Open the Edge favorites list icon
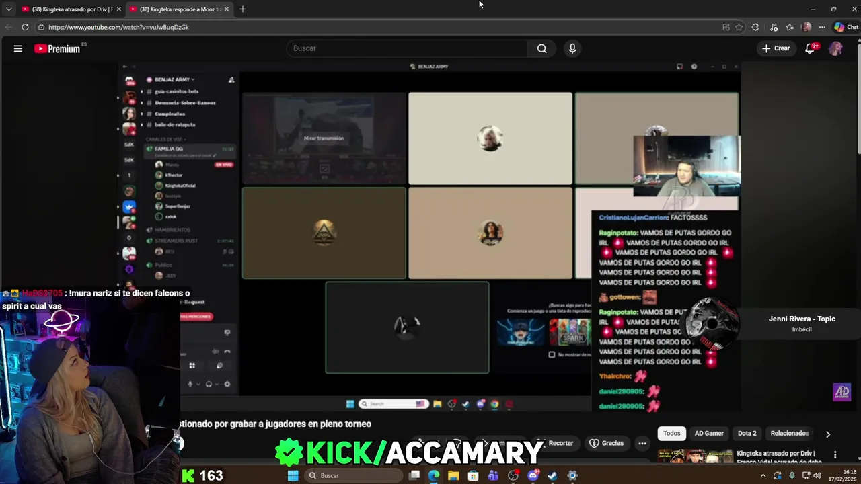The height and width of the screenshot is (484, 861). point(790,27)
